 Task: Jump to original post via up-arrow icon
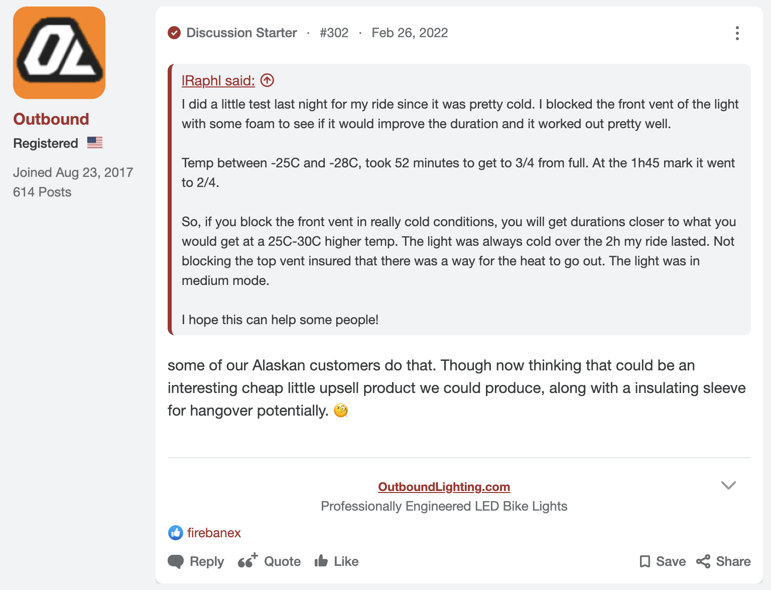(x=267, y=80)
